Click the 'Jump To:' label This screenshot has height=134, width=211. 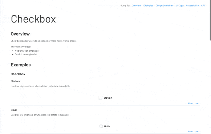125,6
